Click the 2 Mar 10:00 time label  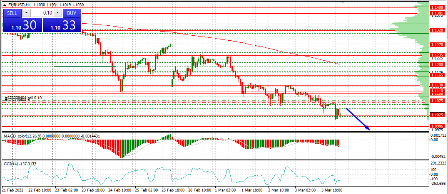click(x=279, y=190)
